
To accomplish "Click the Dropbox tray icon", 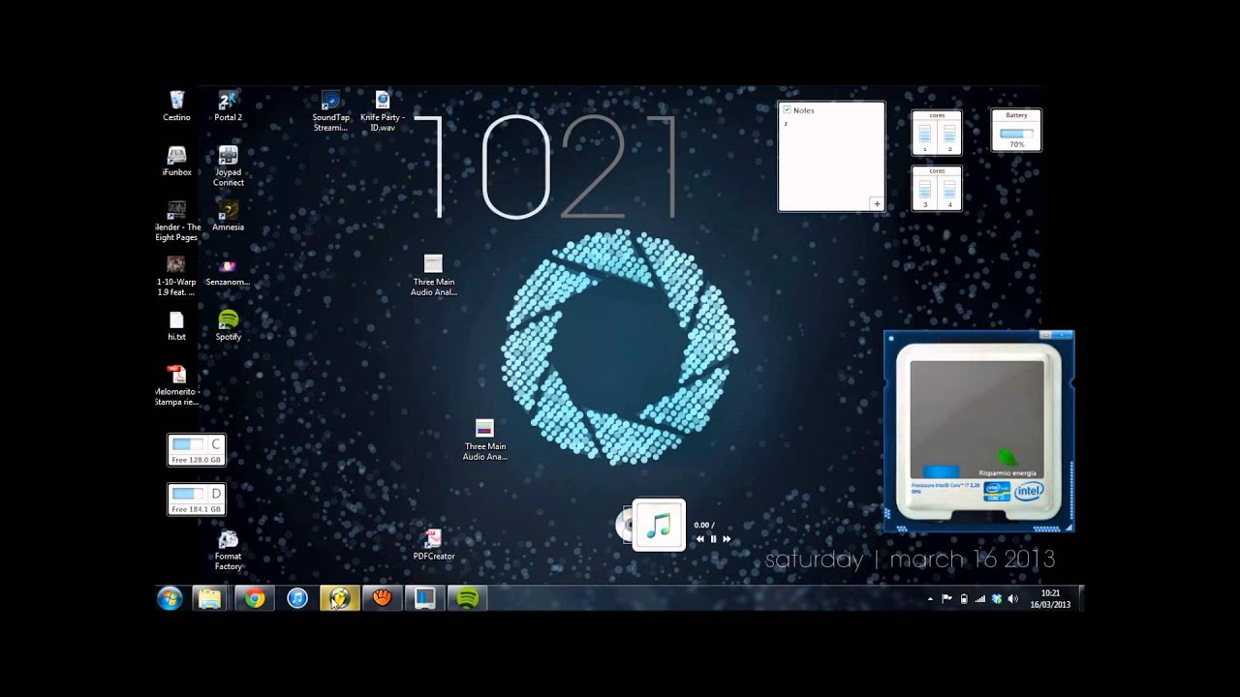I will coord(996,599).
